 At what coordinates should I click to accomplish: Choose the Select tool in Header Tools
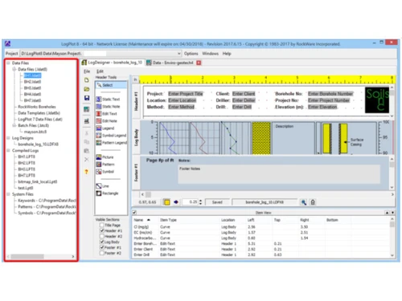pyautogui.click(x=112, y=85)
